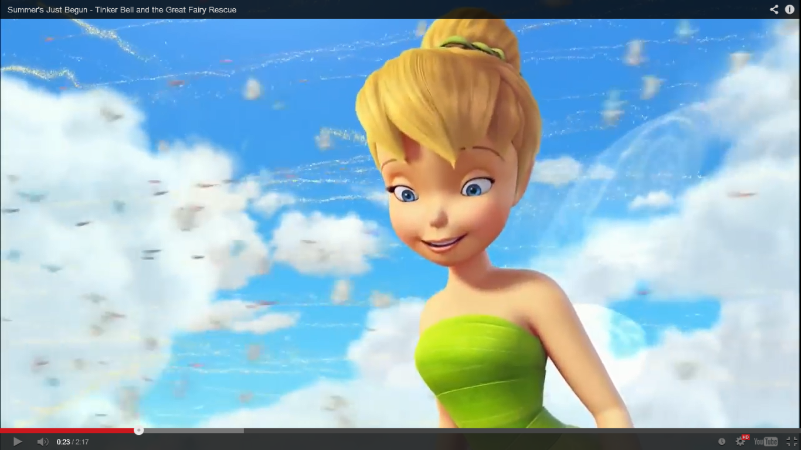Click the 0:23 / 2:17 time display
Image resolution: width=801 pixels, height=450 pixels.
point(73,442)
